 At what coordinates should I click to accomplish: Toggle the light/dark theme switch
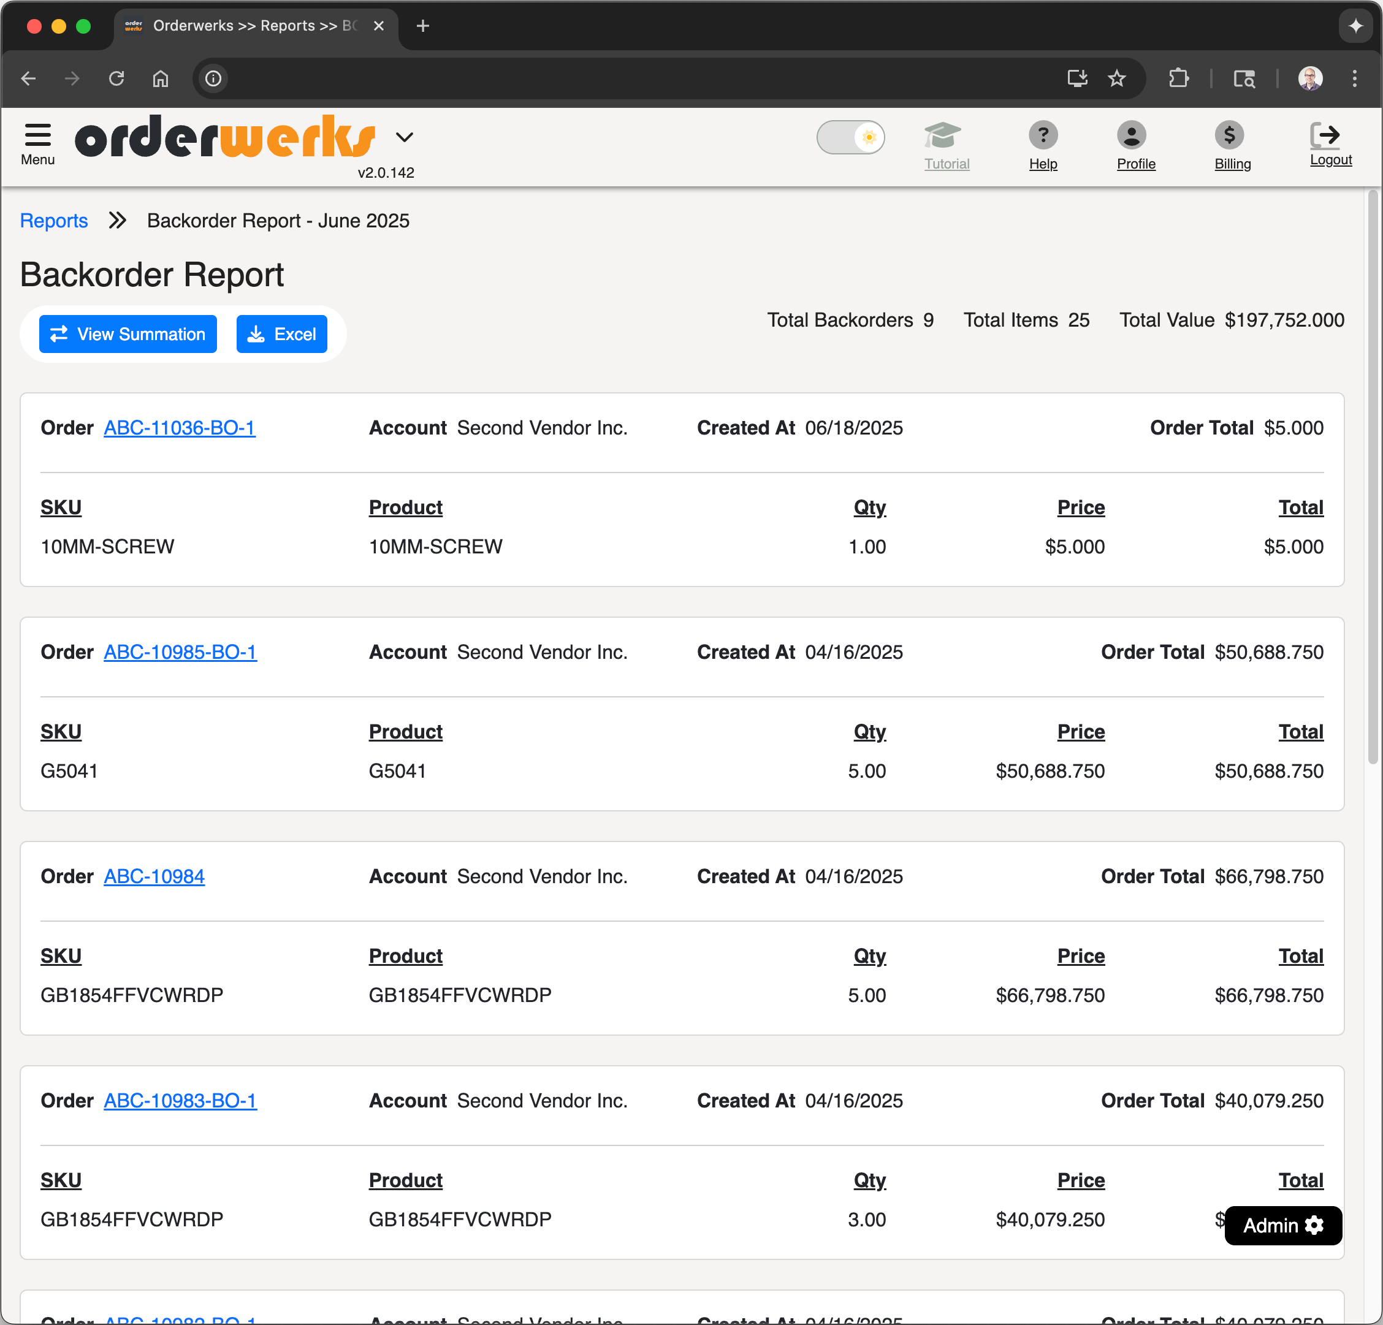pyautogui.click(x=850, y=137)
